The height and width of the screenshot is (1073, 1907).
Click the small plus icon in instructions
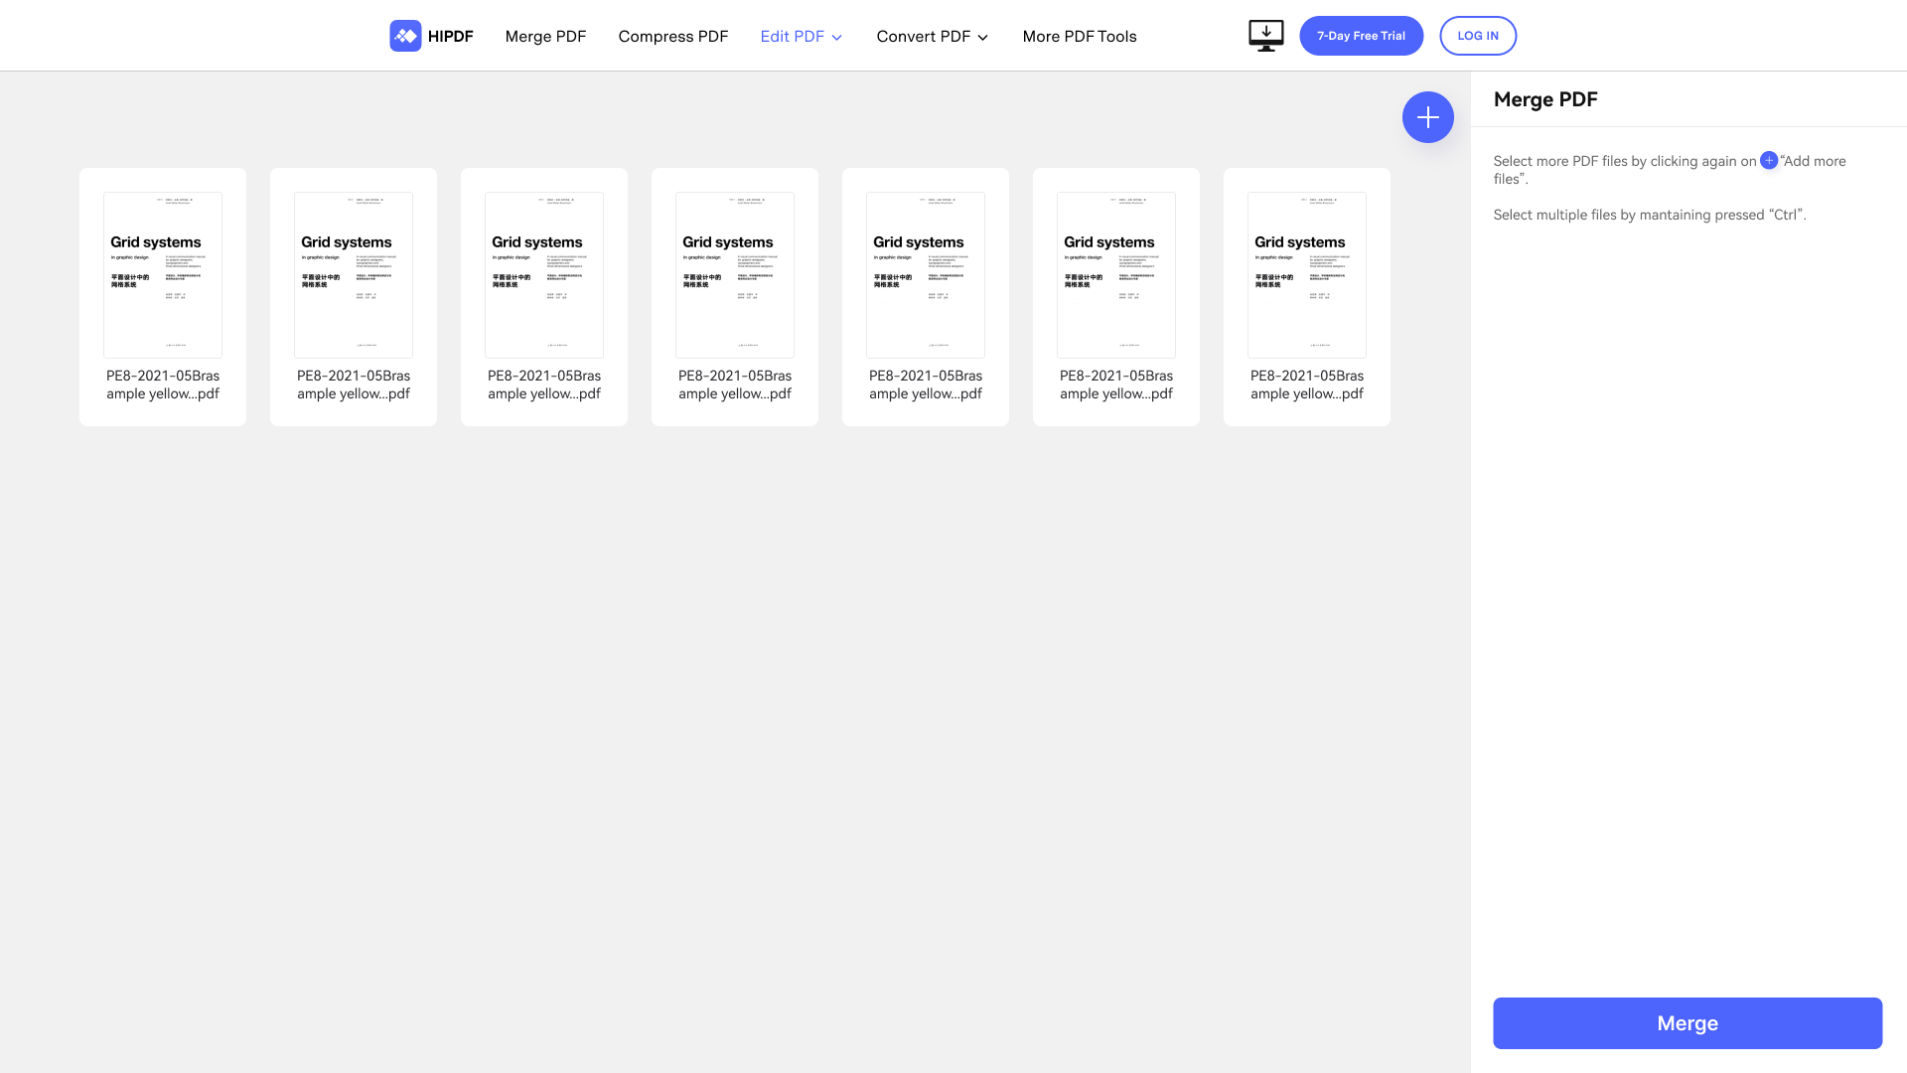(1768, 160)
